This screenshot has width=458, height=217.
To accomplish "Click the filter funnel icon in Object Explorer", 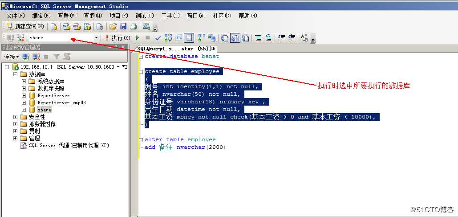I will coord(57,57).
